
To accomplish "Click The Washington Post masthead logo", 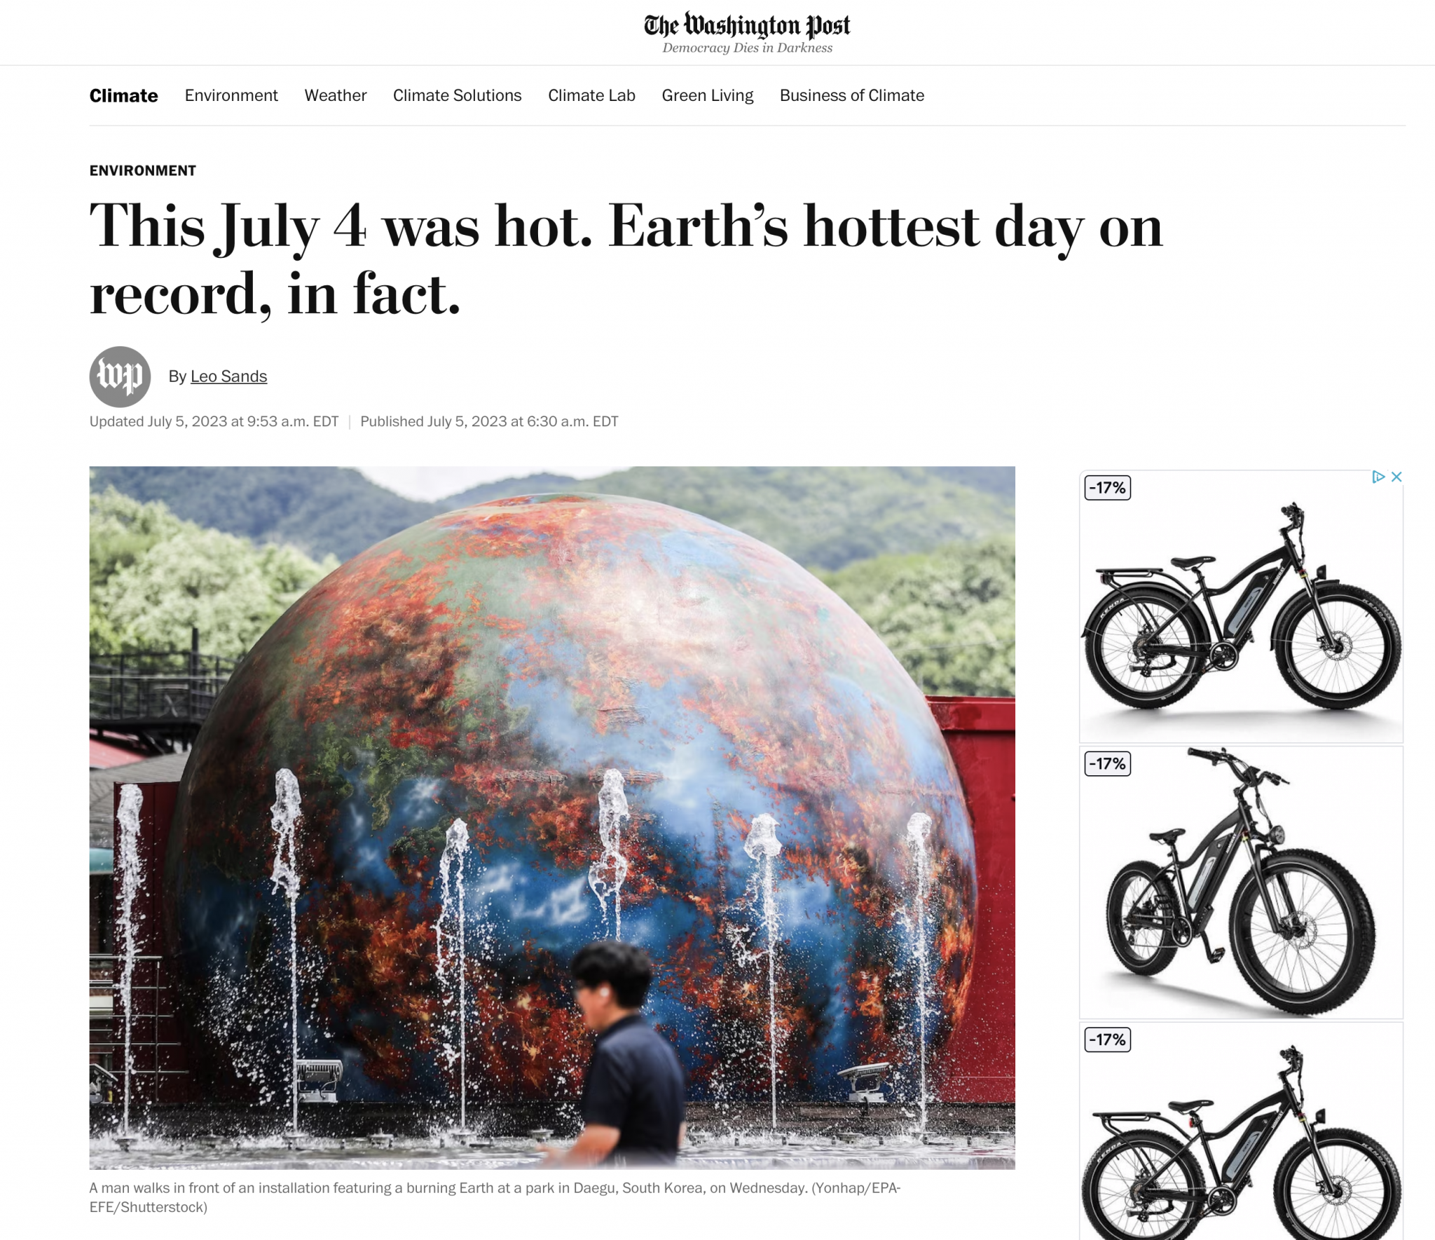I will click(747, 26).
